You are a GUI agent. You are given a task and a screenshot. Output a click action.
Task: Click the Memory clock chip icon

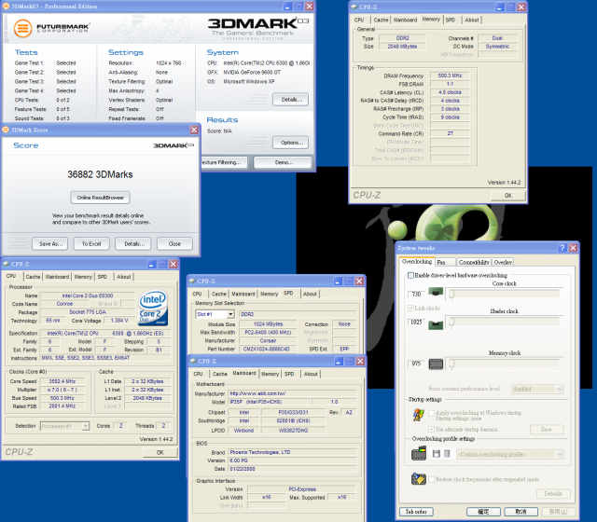[x=436, y=364]
